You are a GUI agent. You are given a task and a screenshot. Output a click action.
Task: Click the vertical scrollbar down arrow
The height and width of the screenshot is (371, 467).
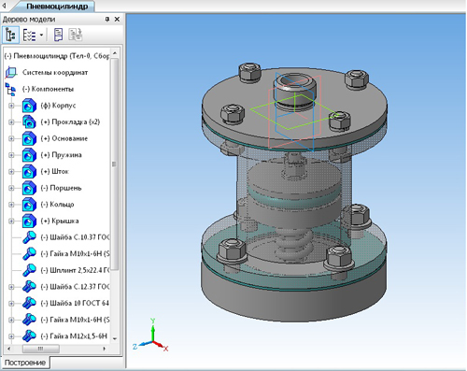tap(115, 338)
